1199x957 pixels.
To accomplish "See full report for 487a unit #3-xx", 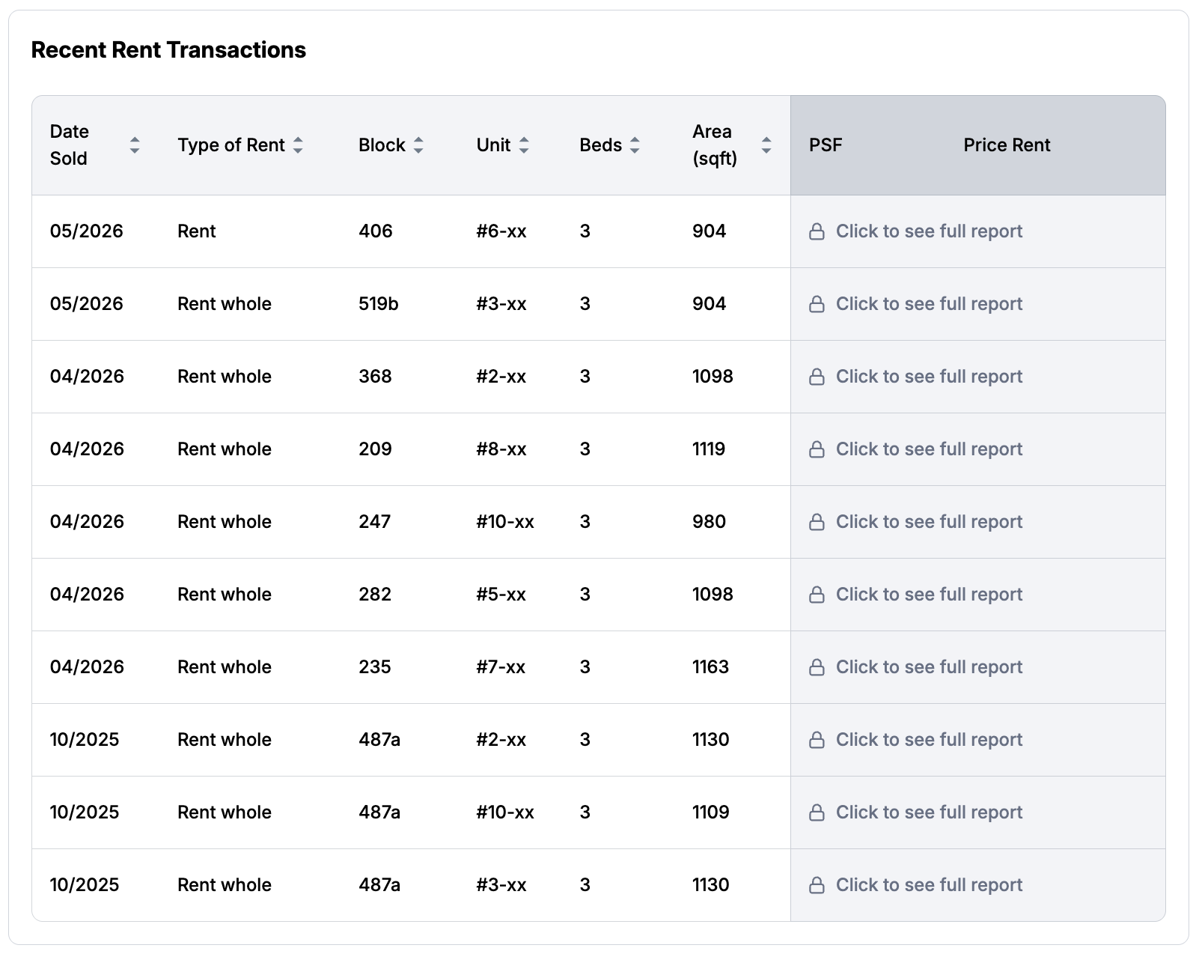I will 915,885.
